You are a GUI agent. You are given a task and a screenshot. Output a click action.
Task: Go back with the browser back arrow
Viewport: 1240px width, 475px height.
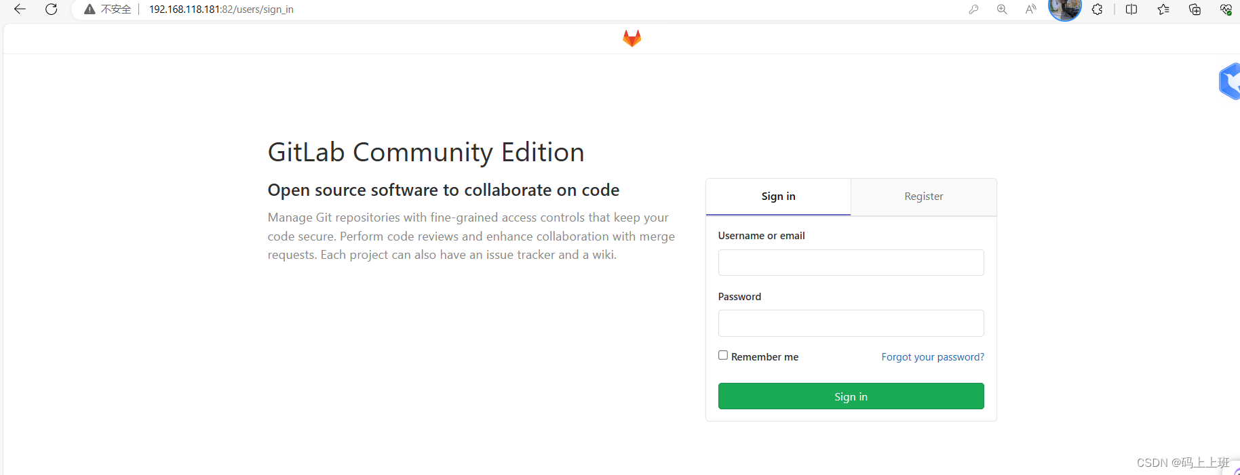20,9
